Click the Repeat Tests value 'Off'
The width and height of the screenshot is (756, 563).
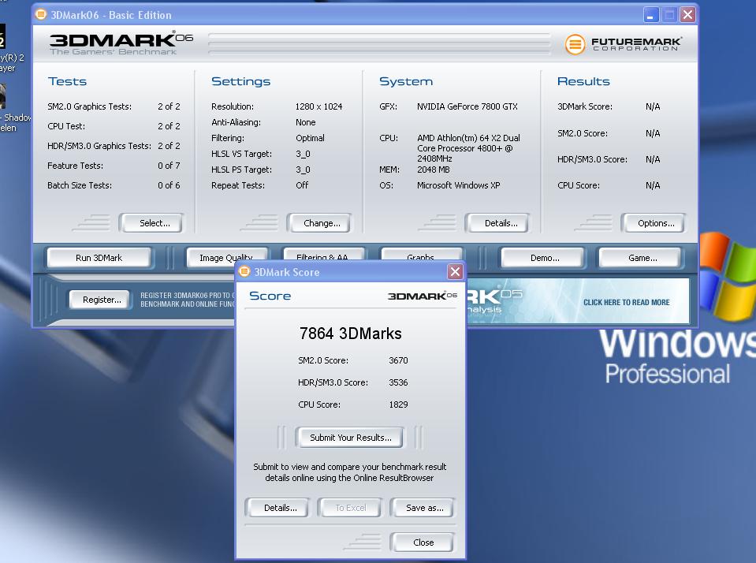[302, 185]
